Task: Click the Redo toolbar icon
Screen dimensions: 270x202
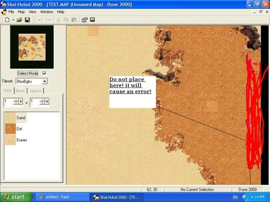Action: pyautogui.click(x=48, y=20)
